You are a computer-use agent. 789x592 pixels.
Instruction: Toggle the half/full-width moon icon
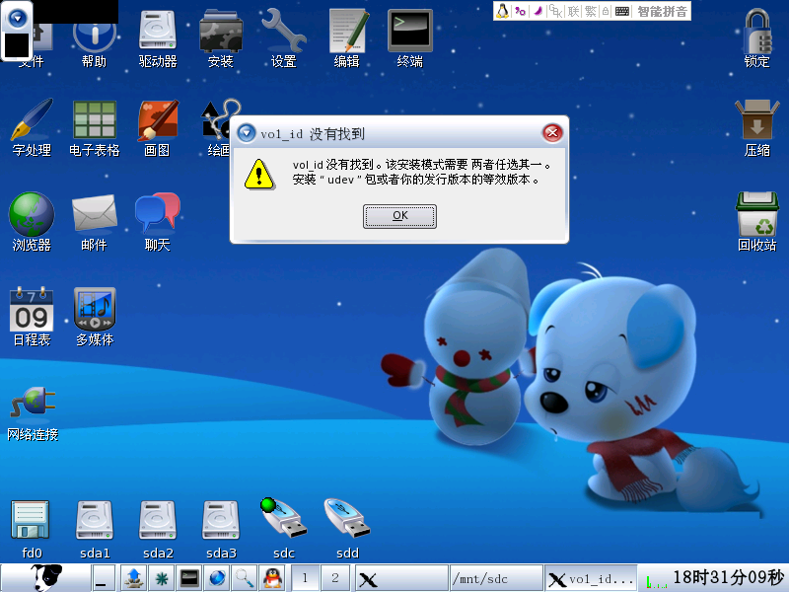pos(538,11)
